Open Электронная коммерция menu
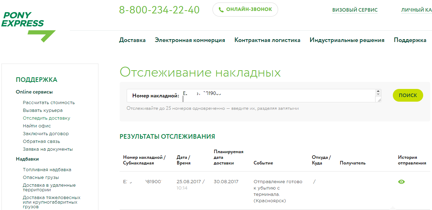This screenshot has width=432, height=210. pyautogui.click(x=190, y=40)
